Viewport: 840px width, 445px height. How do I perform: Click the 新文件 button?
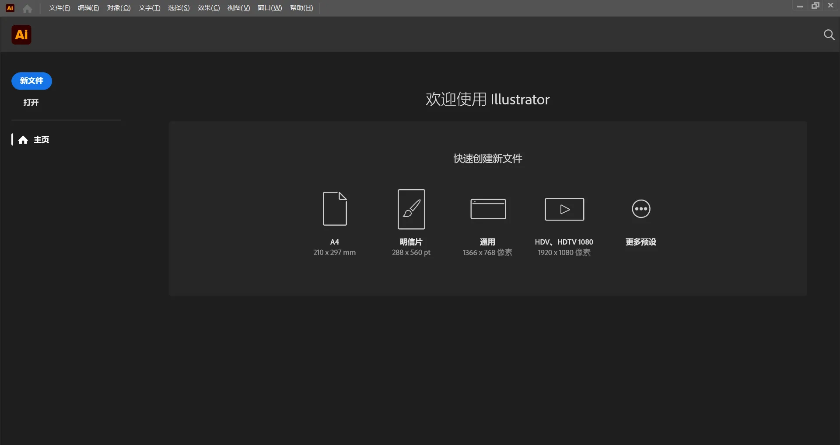(31, 81)
